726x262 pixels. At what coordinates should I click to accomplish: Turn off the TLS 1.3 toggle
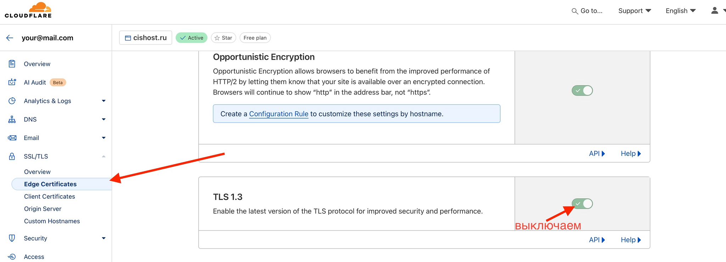click(582, 204)
